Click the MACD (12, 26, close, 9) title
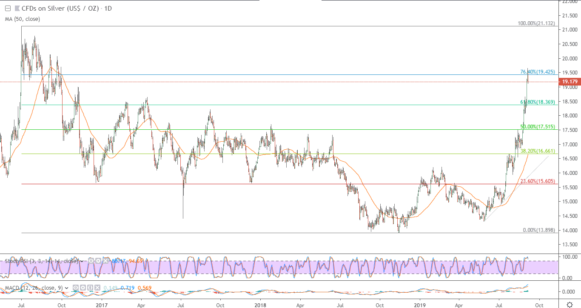Screen dimensions: 581x308 click(34, 288)
